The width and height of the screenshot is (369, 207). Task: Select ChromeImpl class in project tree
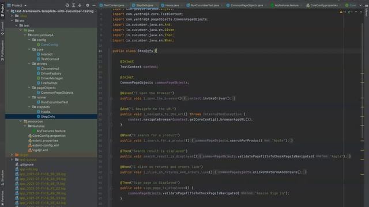point(50,68)
